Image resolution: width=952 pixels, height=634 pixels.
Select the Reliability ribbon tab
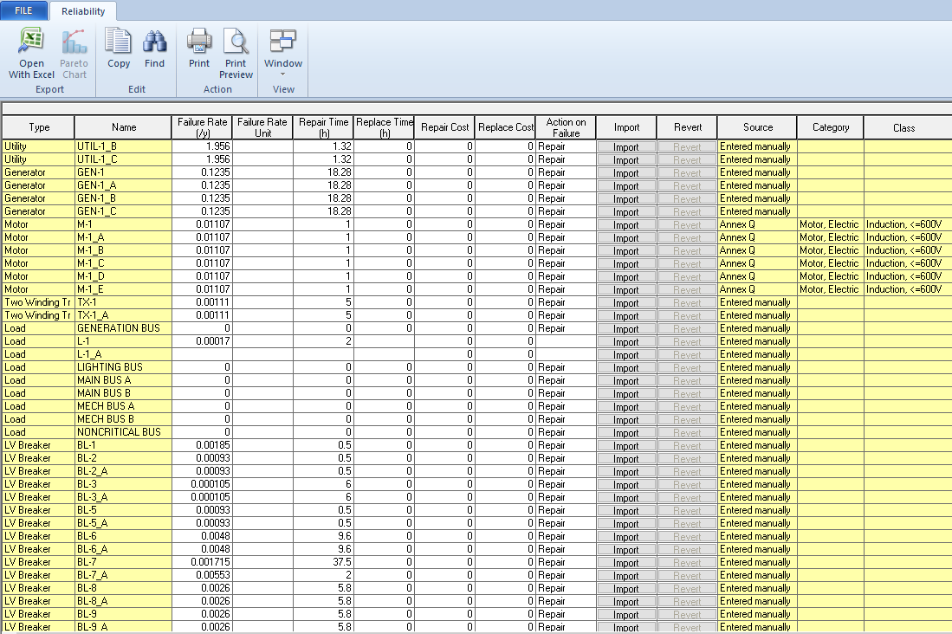point(83,11)
